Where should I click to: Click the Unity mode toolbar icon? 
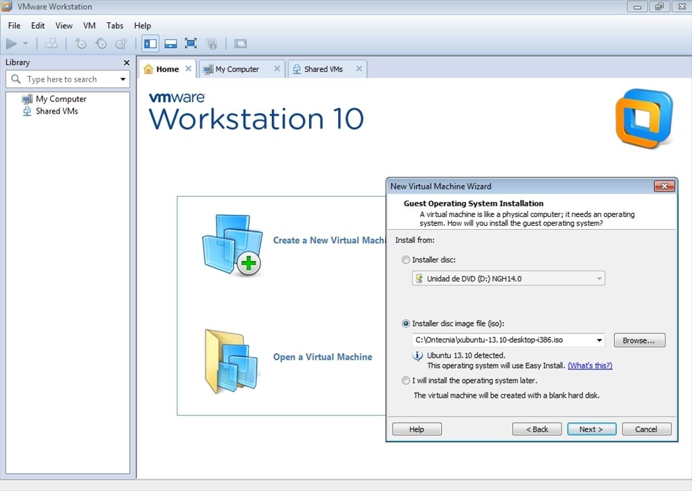[212, 44]
